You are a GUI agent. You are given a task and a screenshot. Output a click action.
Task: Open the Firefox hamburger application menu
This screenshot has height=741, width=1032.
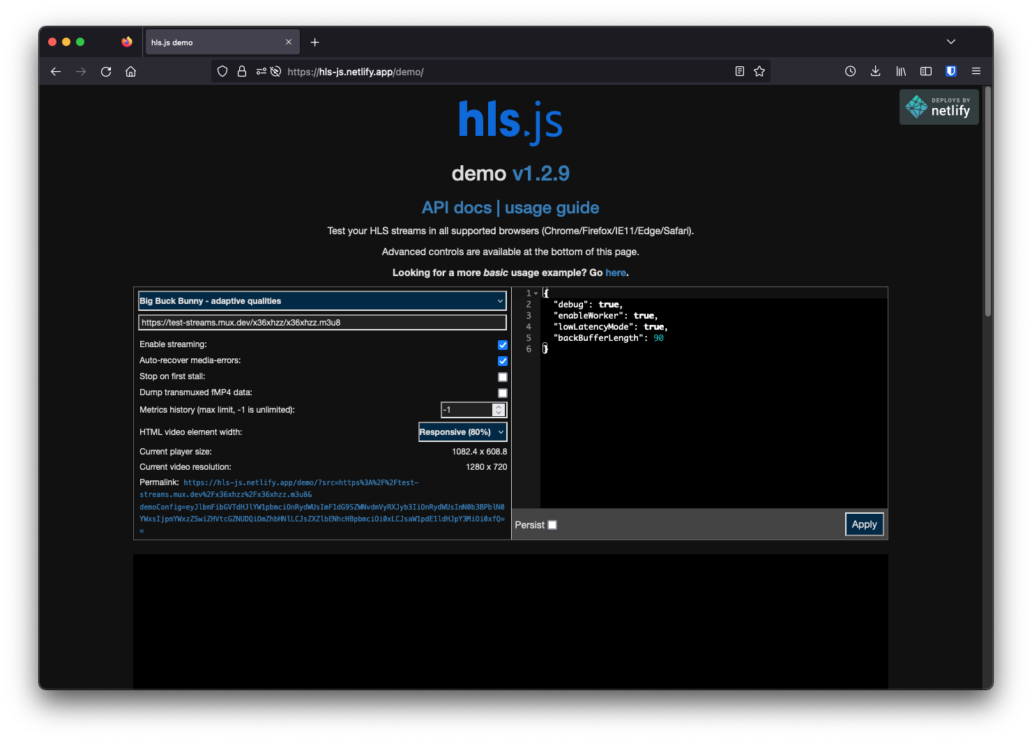(976, 71)
